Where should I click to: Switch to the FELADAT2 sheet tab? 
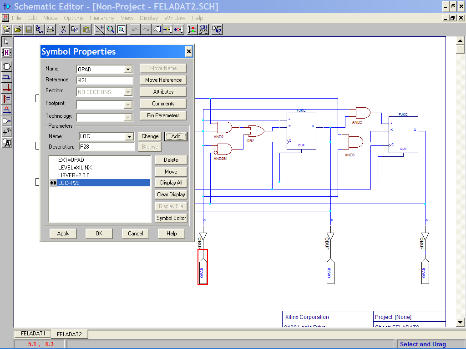point(69,334)
